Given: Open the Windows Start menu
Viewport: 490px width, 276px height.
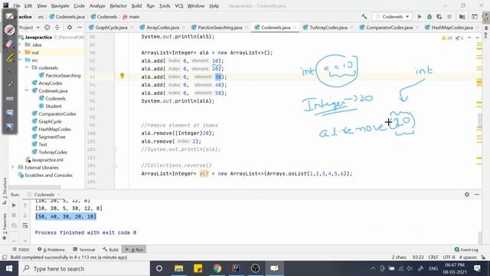Looking at the screenshot, I should pos(9,268).
